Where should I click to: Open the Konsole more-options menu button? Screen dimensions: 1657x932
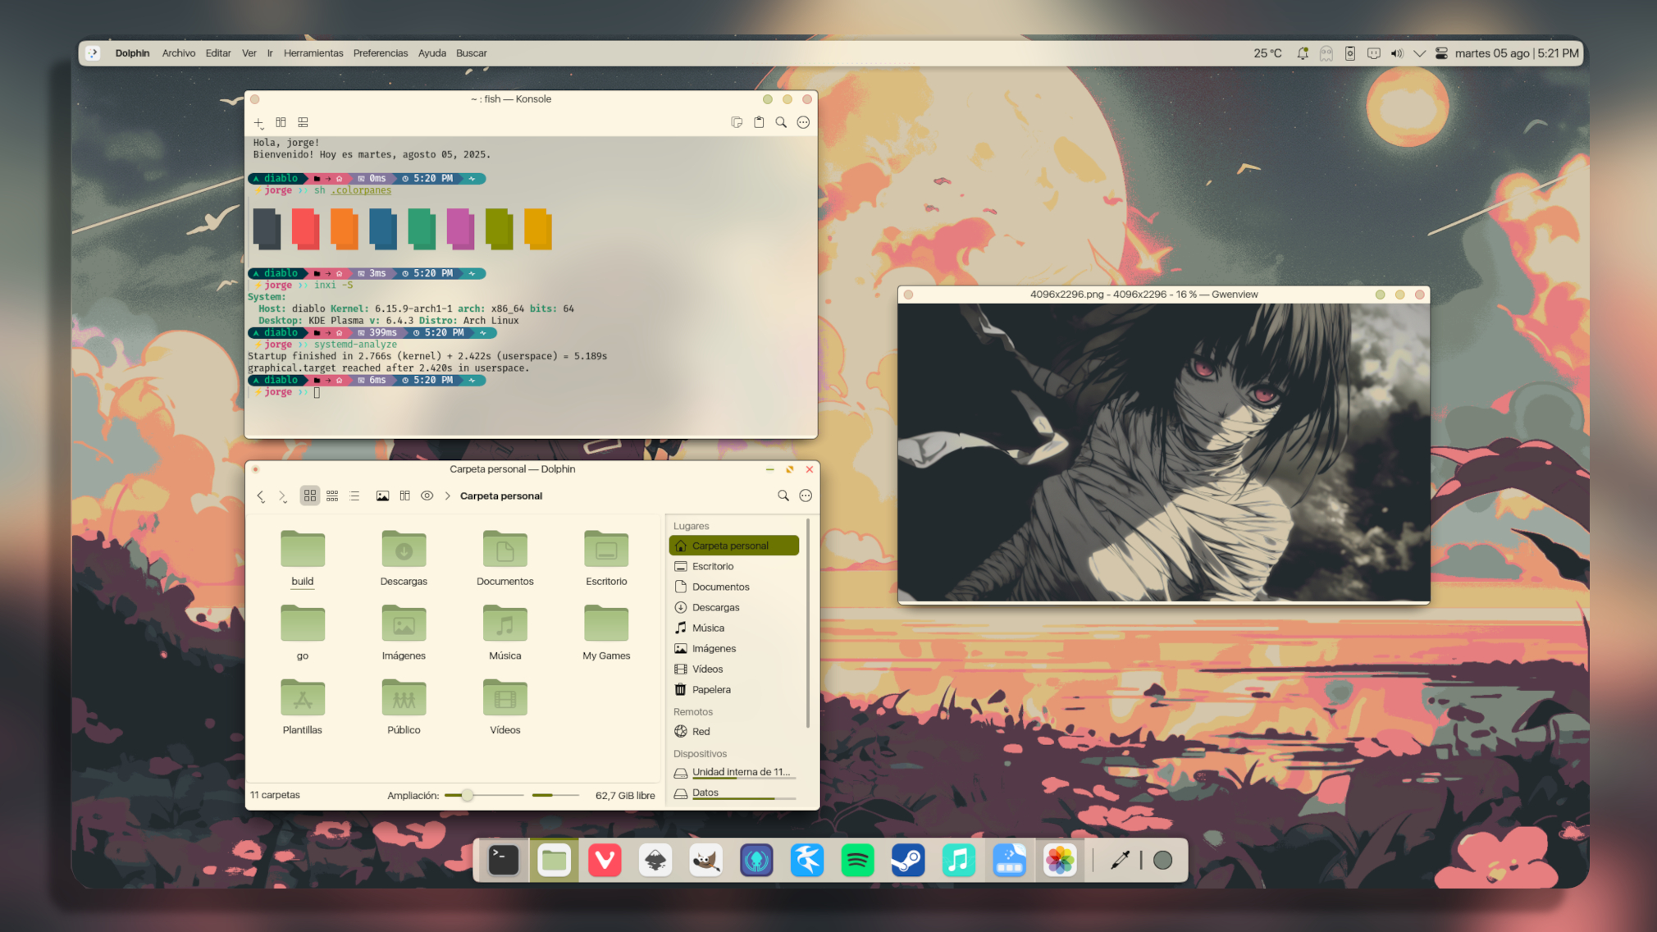click(x=803, y=122)
